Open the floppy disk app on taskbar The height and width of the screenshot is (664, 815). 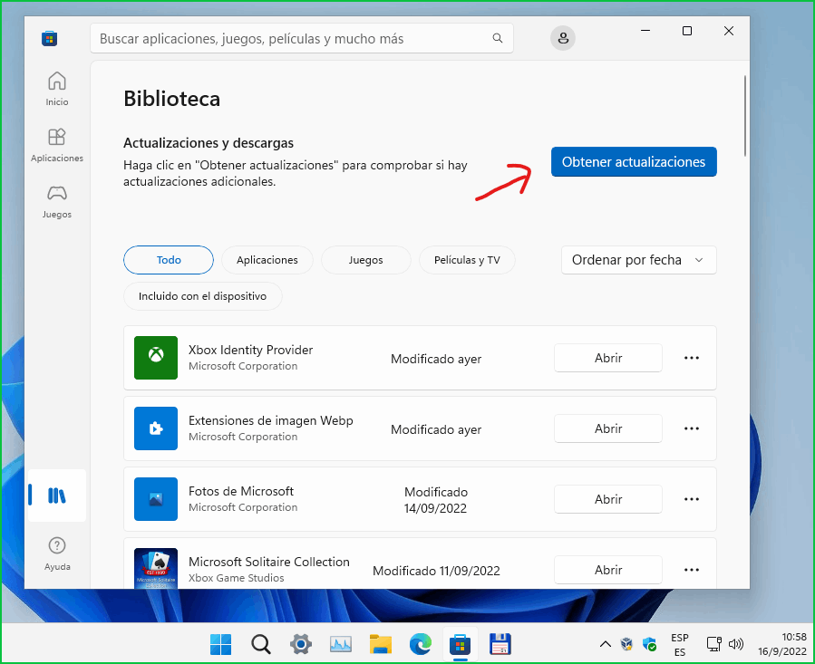(x=500, y=645)
